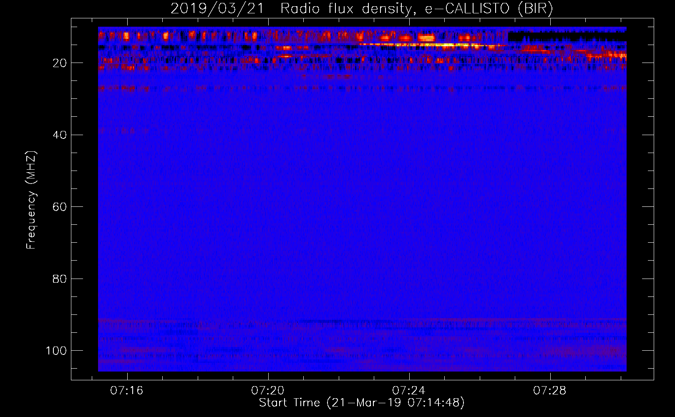Click the 40 frequency tick label
The width and height of the screenshot is (675, 417).
pos(60,135)
